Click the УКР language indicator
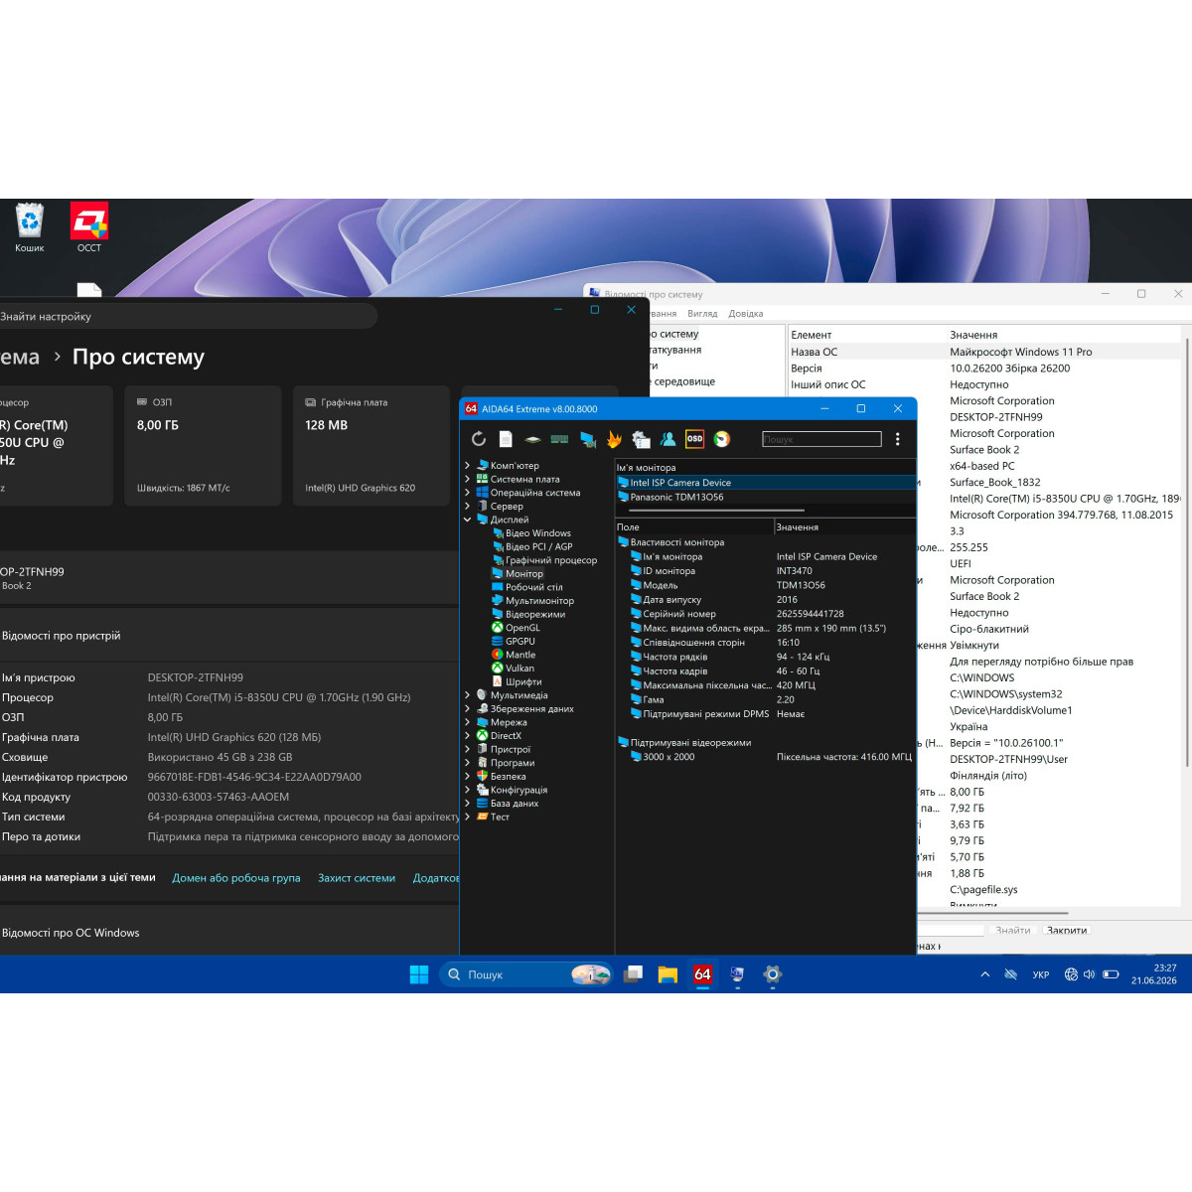The image size is (1192, 1192). tap(1041, 974)
